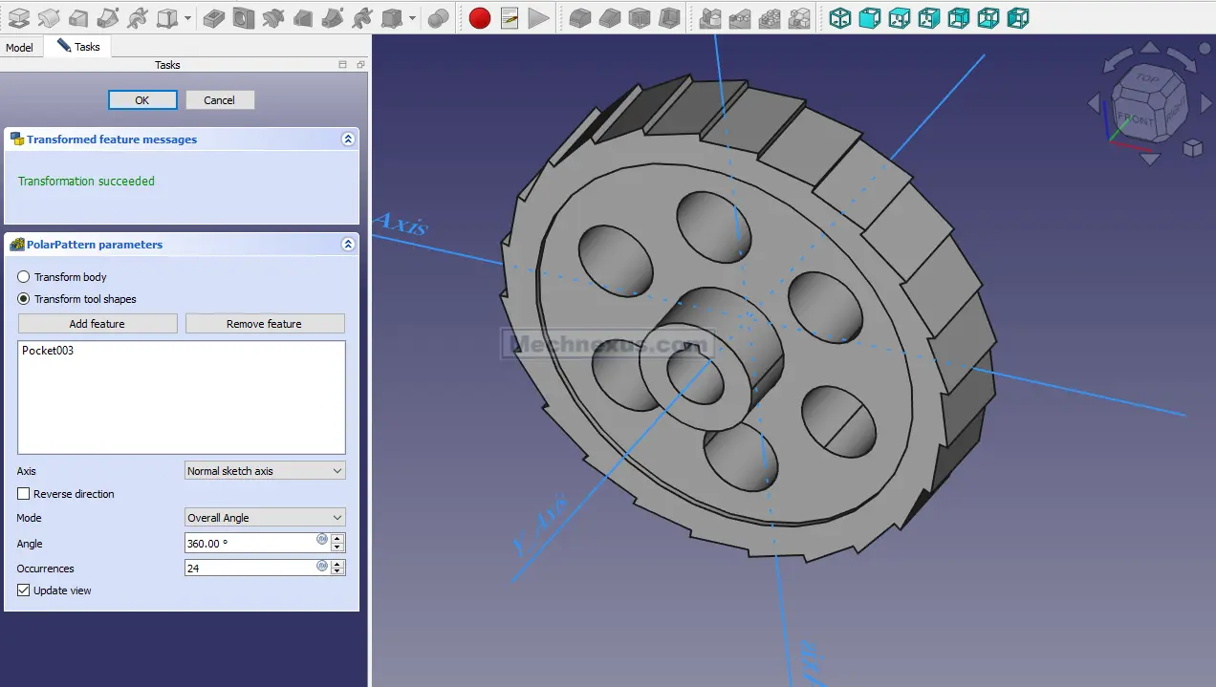This screenshot has height=687, width=1216.
Task: Click the red Record macro button
Action: click(480, 17)
